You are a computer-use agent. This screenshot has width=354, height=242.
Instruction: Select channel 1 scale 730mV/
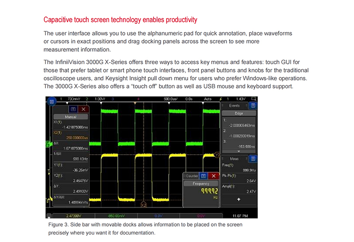74,99
